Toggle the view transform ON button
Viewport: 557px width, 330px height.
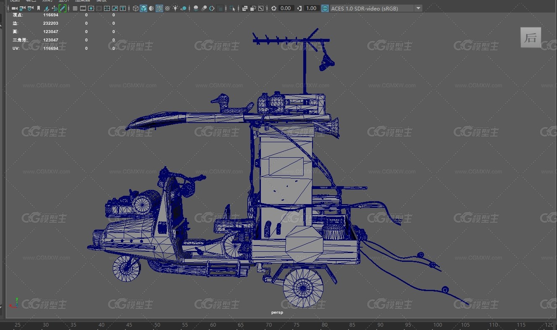pos(325,8)
